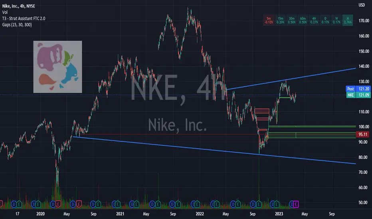Click the 170.00 price axis label

364,21
